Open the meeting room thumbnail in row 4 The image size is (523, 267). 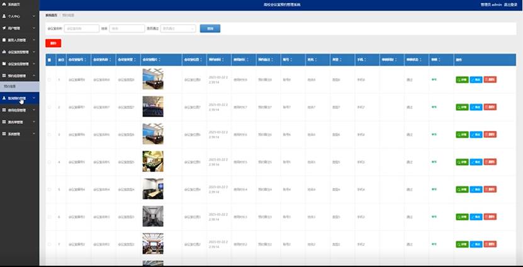(153, 161)
